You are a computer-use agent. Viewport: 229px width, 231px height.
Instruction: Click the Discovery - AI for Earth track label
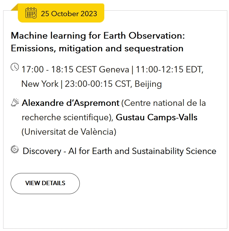120,151
